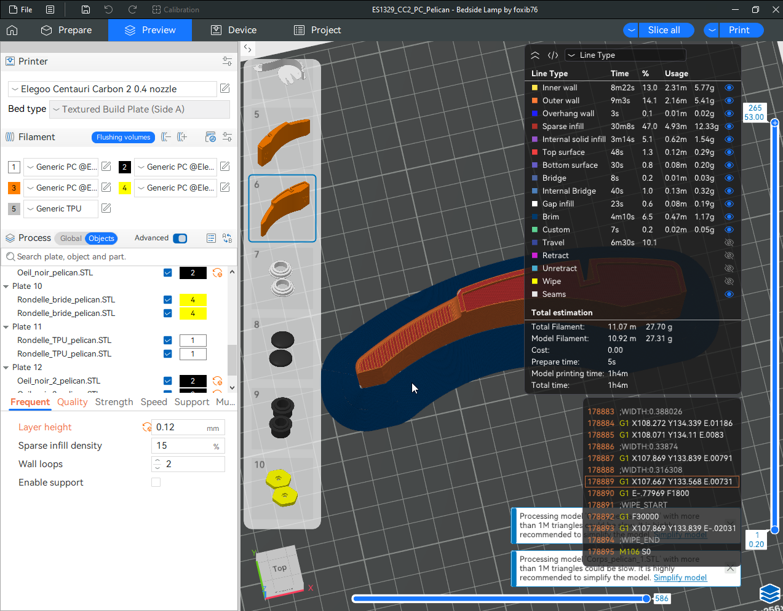
Task: Open the Bed type dropdown
Action: tap(140, 109)
